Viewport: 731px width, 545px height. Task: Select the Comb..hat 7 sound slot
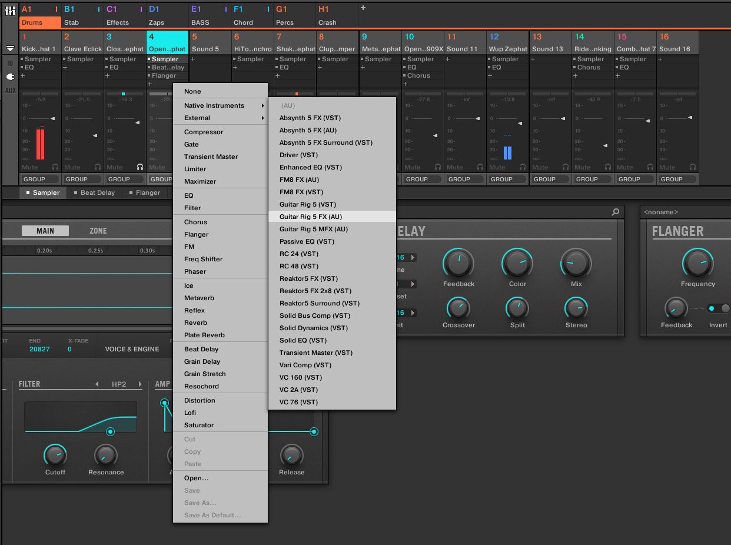[x=635, y=42]
